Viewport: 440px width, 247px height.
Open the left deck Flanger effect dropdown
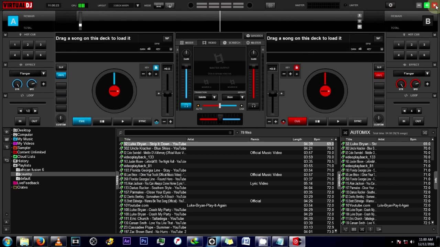(28, 73)
